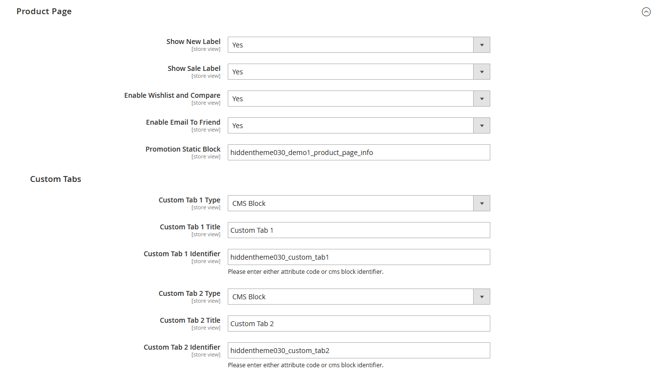Click the Custom Tabs section heading
Screen dimensions: 672x378
click(55, 179)
